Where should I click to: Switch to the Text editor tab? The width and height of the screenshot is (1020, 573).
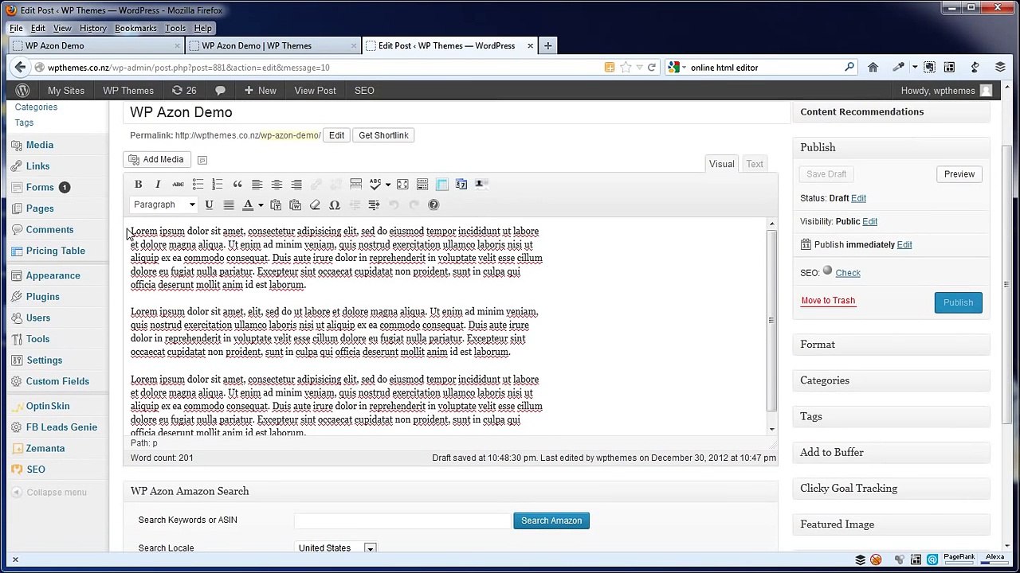click(x=755, y=164)
